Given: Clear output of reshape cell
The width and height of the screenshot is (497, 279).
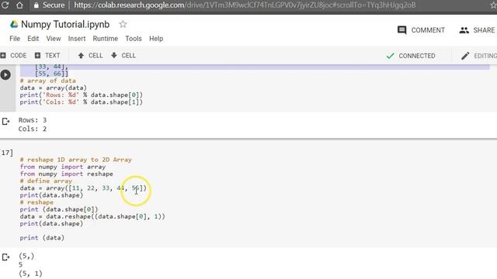Looking at the screenshot, I should click(5, 257).
